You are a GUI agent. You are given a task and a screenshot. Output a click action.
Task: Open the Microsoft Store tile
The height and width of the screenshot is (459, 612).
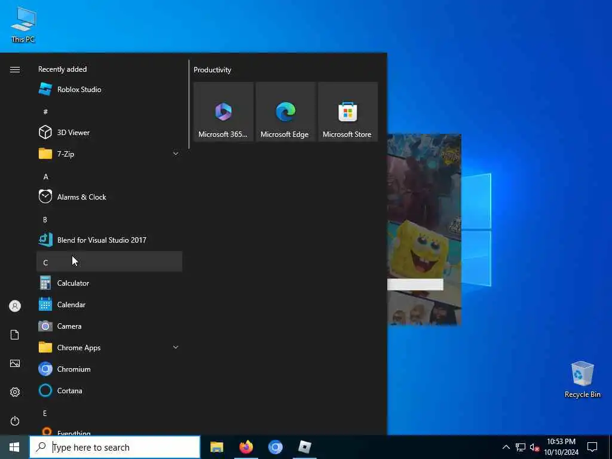click(x=348, y=112)
